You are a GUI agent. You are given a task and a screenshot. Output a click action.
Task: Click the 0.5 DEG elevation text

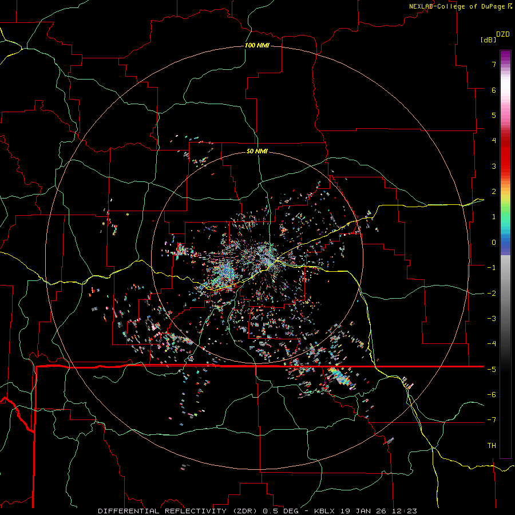[x=280, y=511]
